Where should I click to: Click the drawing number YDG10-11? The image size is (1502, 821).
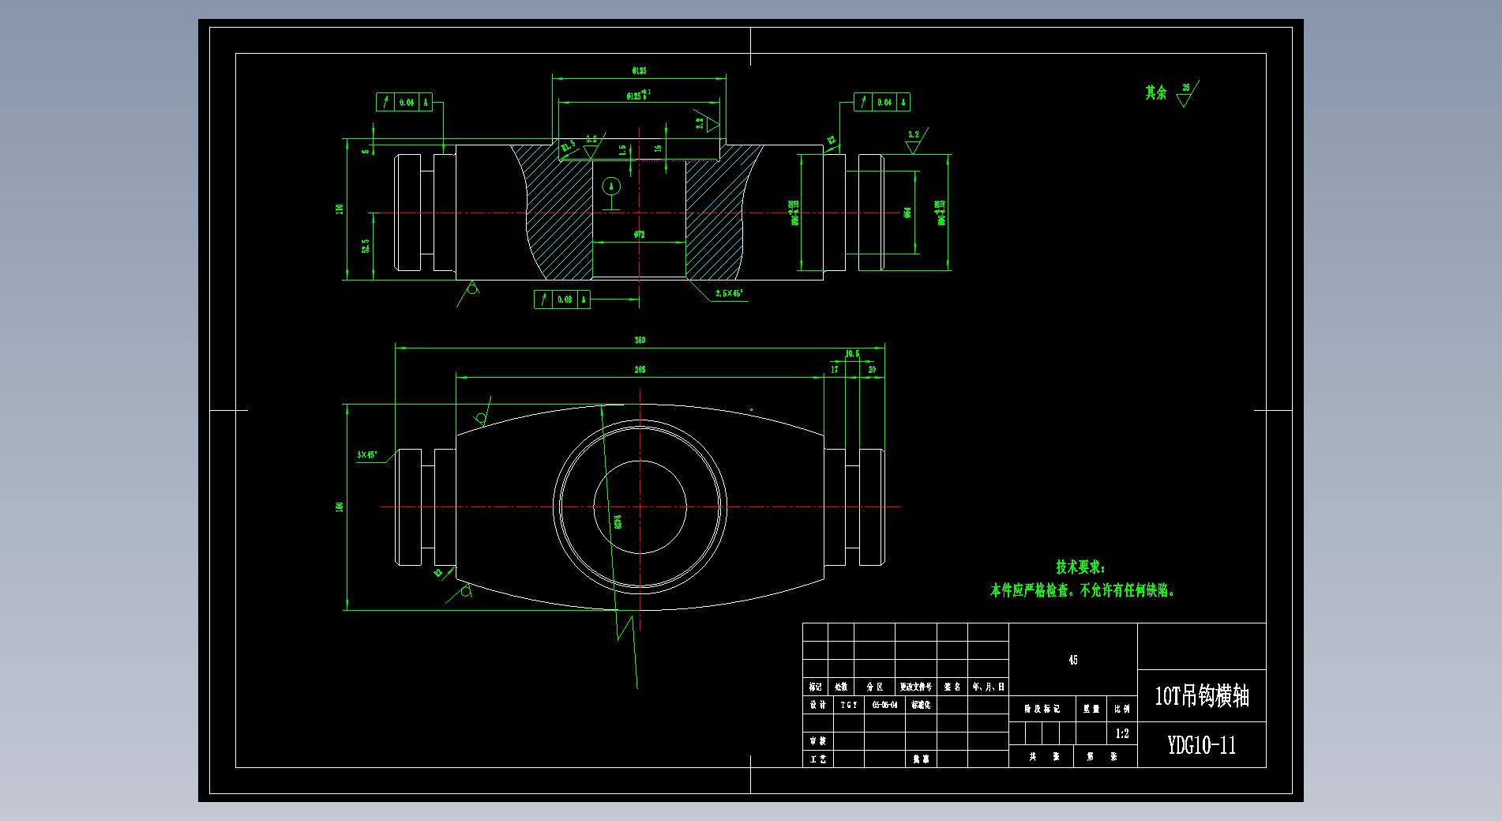[1201, 745]
